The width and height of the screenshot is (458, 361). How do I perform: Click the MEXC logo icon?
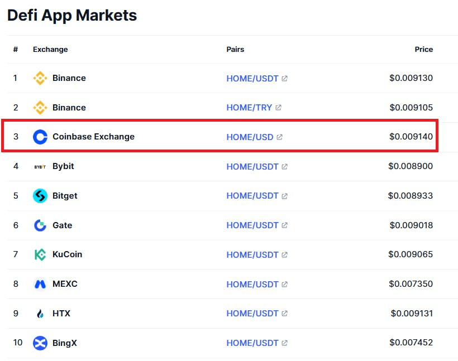40,284
